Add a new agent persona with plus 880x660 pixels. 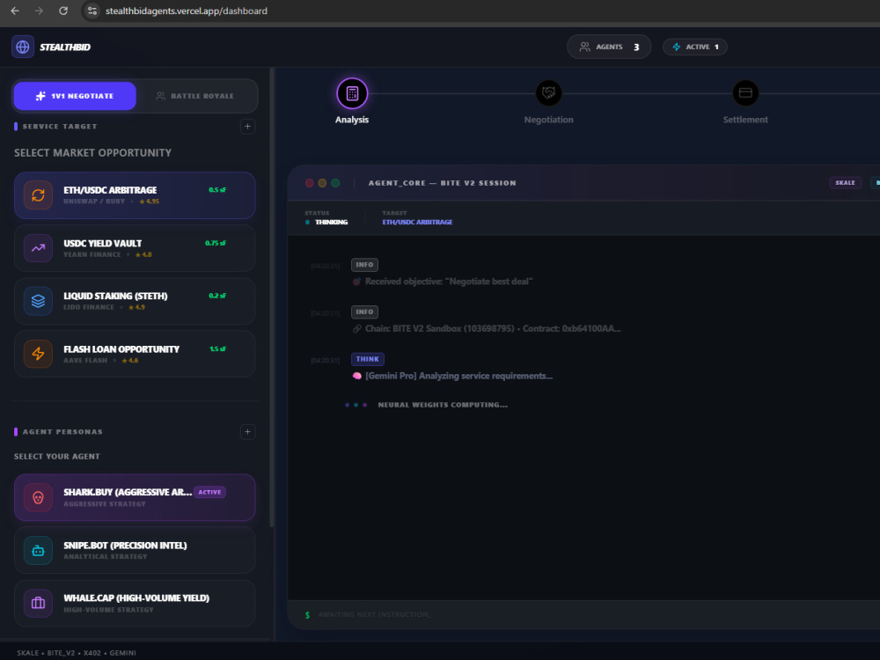coord(247,431)
